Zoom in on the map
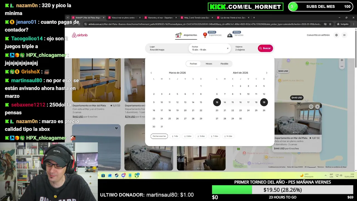Viewport: 357px width, 201px height. [342, 60]
